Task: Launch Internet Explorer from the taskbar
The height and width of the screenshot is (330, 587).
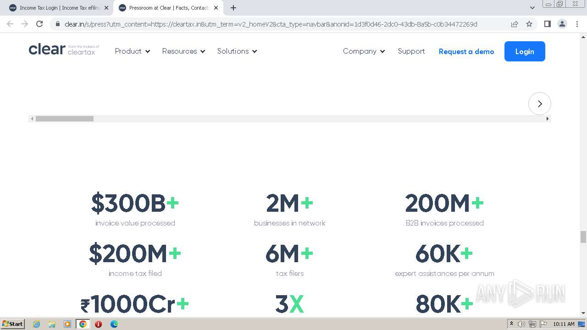Action: click(x=36, y=324)
